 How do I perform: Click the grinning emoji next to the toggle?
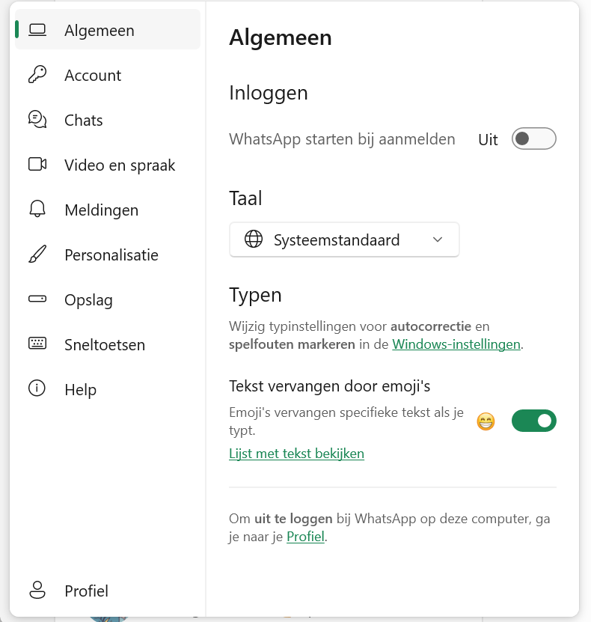486,421
